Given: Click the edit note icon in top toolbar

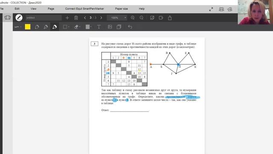Looking at the screenshot, I should (152, 18).
